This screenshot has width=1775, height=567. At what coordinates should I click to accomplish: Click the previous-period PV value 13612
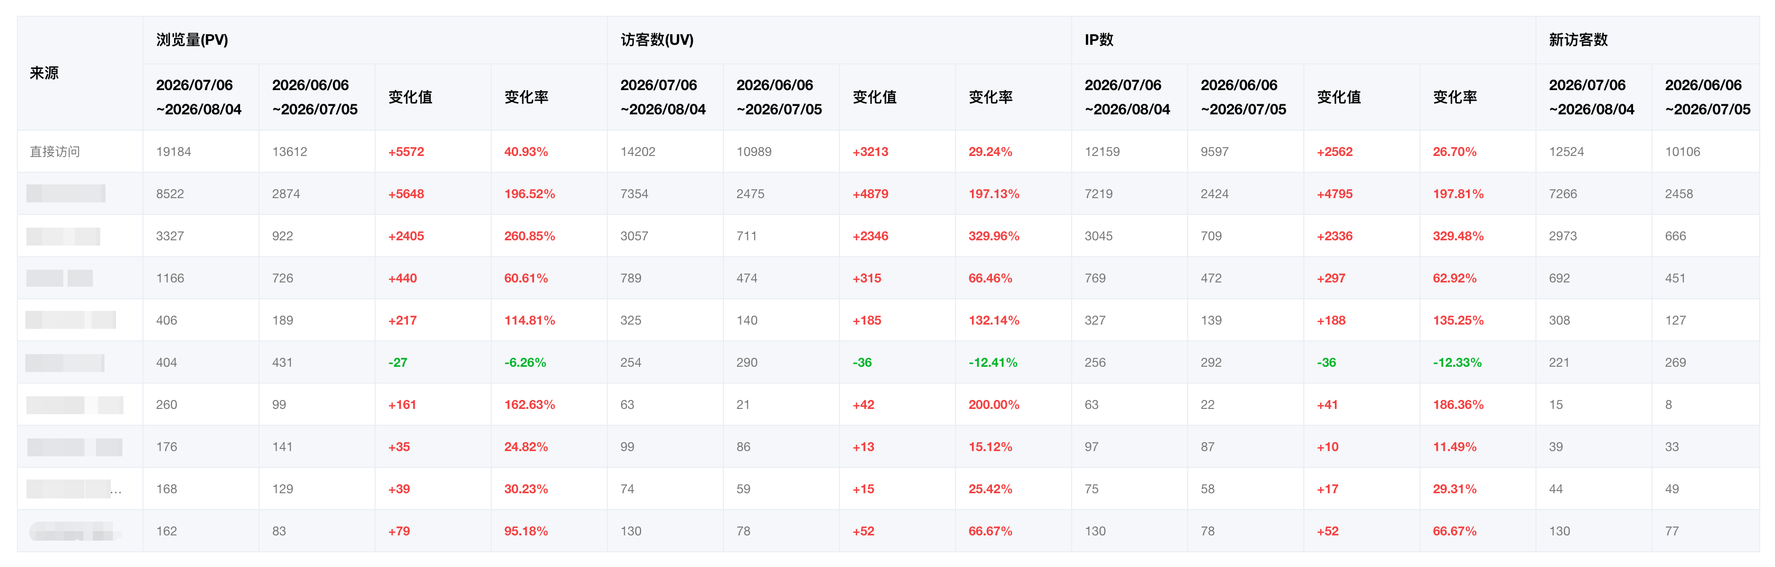(x=289, y=151)
